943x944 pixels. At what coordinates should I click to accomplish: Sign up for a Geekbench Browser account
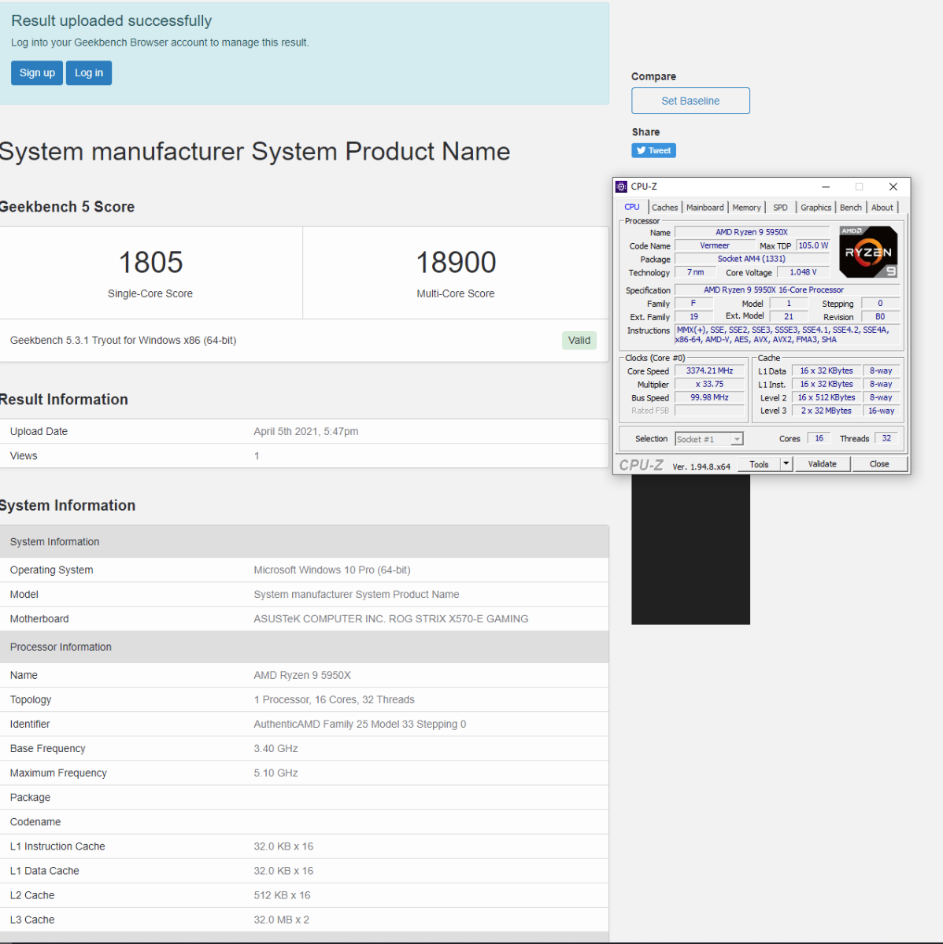(x=37, y=73)
